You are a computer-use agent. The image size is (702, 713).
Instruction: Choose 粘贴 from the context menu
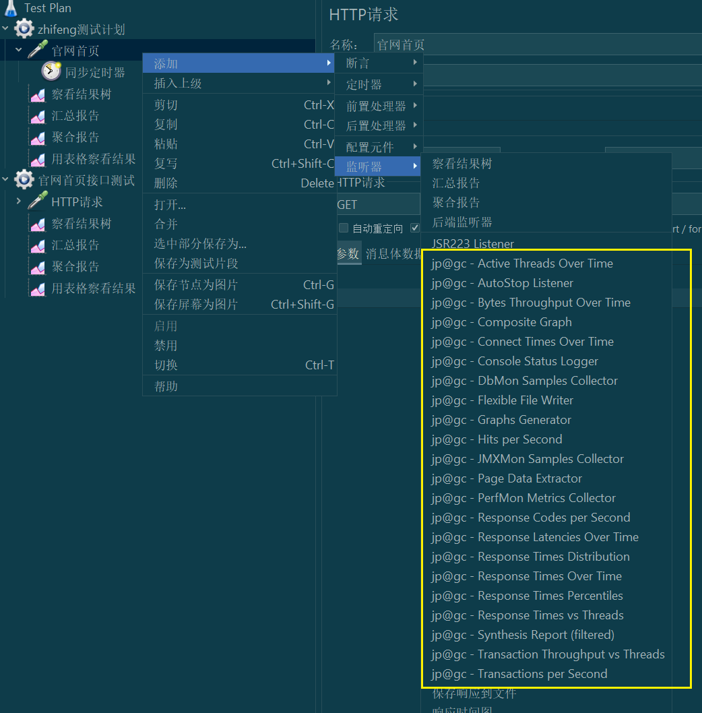240,144
